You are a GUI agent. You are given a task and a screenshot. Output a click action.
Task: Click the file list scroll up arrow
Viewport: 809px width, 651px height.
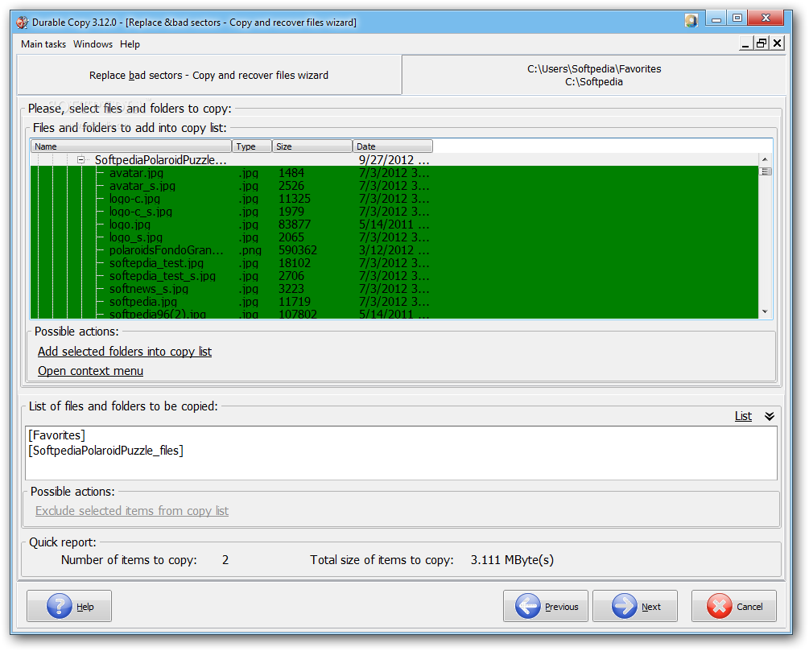coord(766,159)
